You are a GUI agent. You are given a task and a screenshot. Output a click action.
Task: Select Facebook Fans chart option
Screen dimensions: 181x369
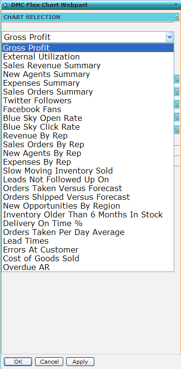(88, 109)
